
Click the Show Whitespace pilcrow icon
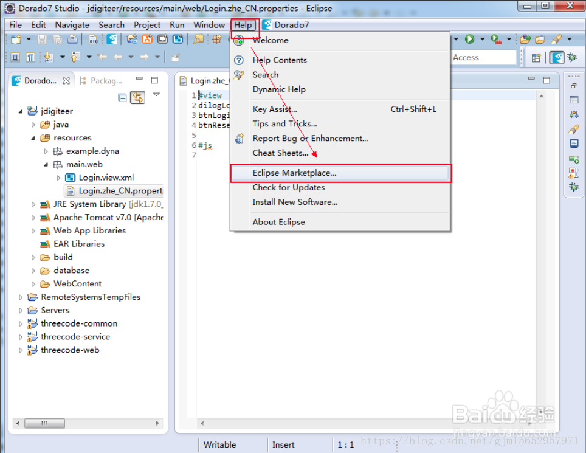[30, 57]
